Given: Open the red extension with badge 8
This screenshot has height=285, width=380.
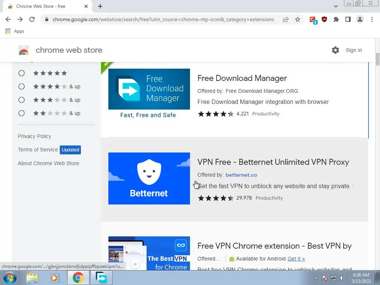Looking at the screenshot, I should pyautogui.click(x=313, y=20).
